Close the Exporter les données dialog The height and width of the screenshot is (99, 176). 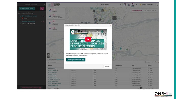(x=111, y=25)
